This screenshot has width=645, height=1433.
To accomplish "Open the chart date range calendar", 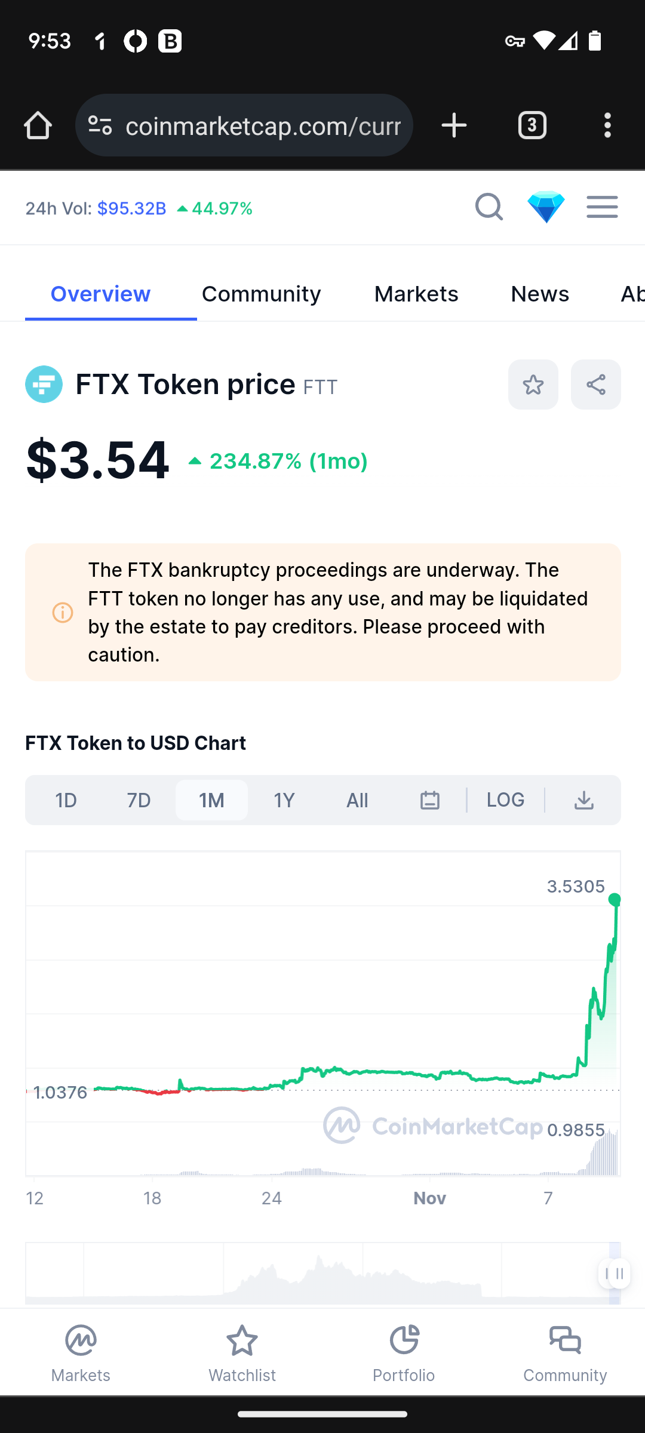I will [x=430, y=800].
